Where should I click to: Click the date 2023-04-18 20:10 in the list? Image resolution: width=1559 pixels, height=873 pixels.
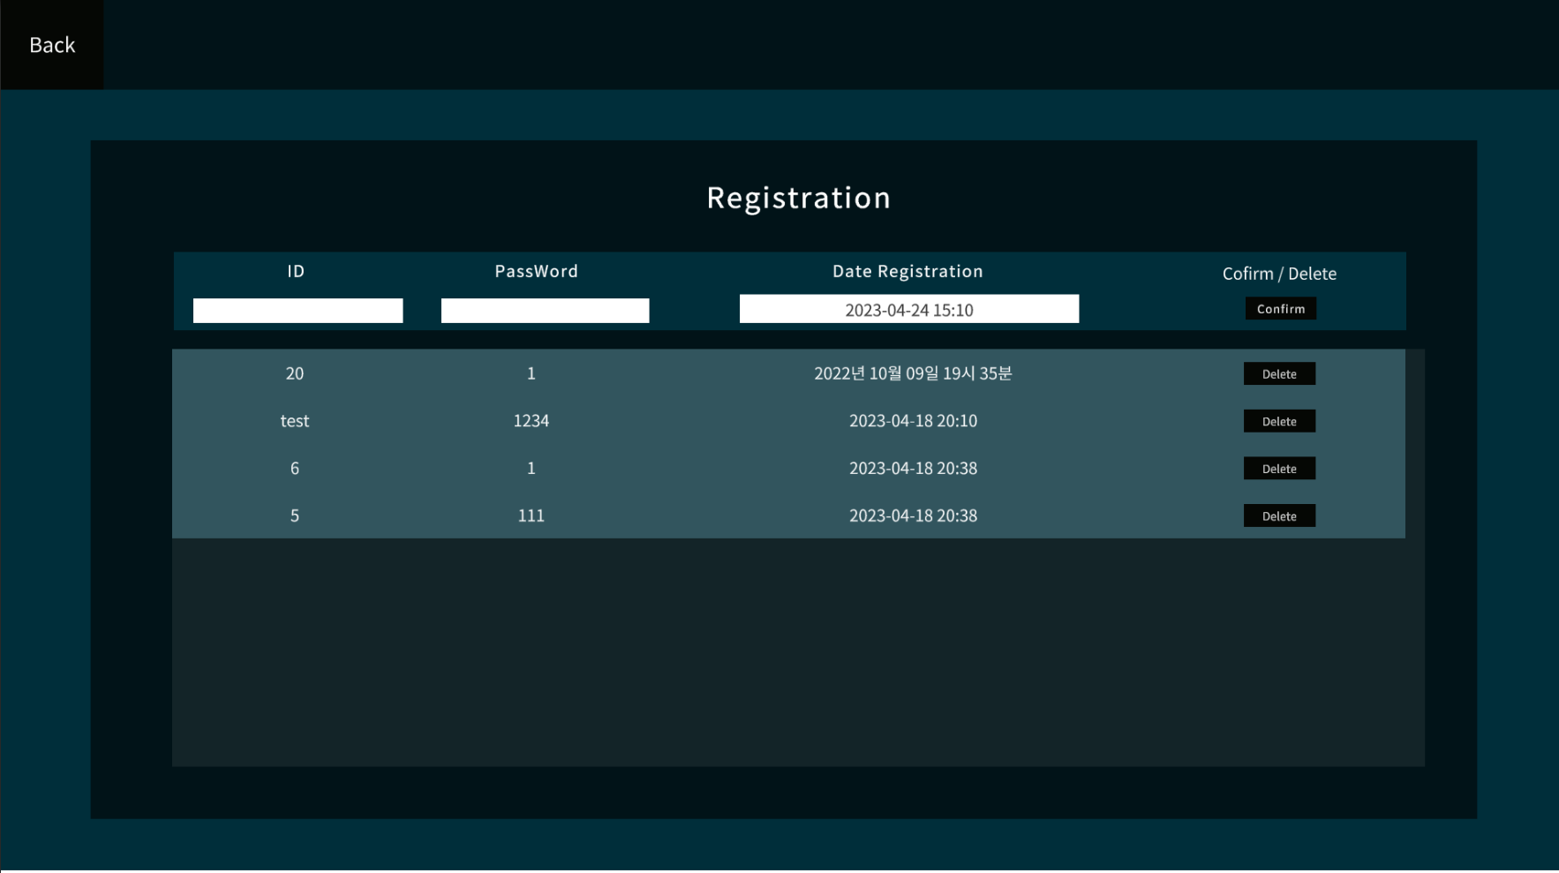pyautogui.click(x=913, y=421)
